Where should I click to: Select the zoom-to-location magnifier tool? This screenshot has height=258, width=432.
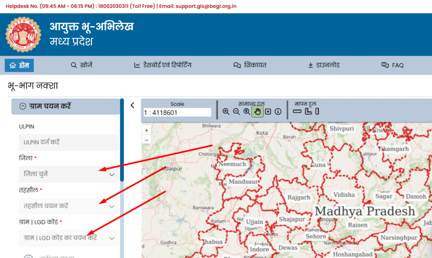[246, 112]
